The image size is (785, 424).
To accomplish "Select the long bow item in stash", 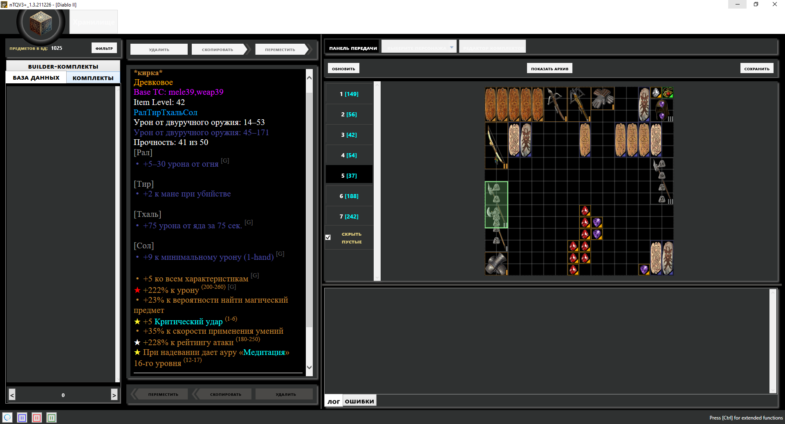I will coord(496,146).
